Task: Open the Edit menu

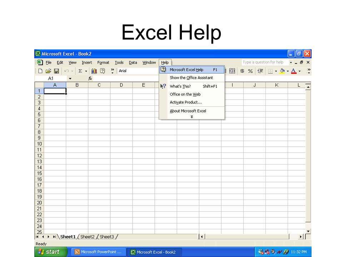Action: coord(60,62)
